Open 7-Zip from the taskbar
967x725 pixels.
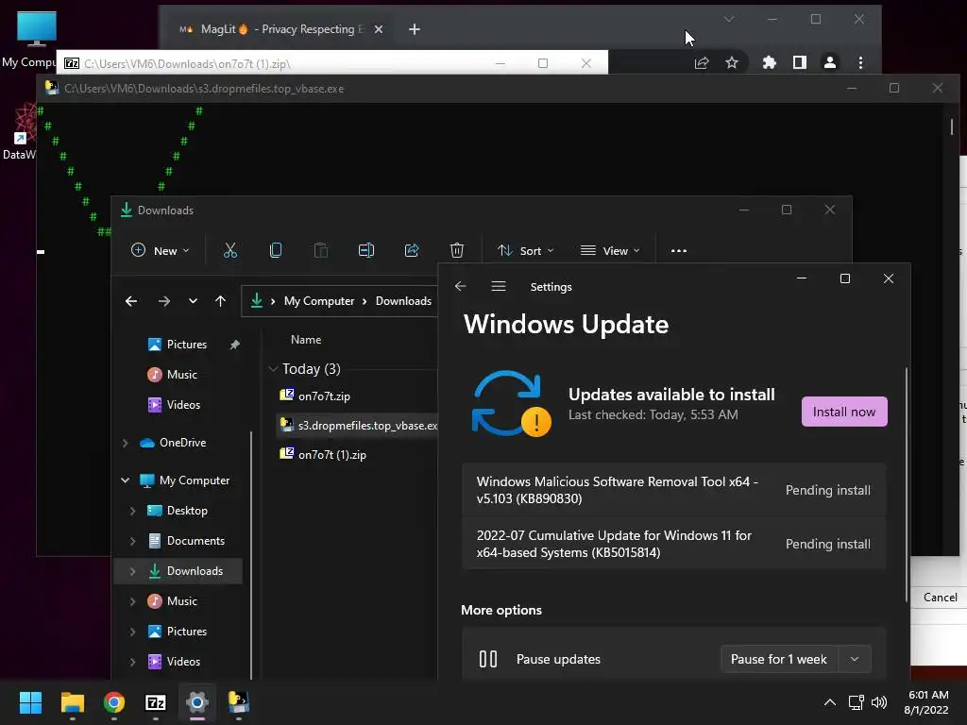pos(156,702)
